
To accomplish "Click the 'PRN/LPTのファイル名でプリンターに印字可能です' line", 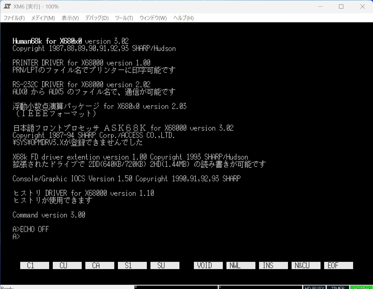I will click(94, 70).
